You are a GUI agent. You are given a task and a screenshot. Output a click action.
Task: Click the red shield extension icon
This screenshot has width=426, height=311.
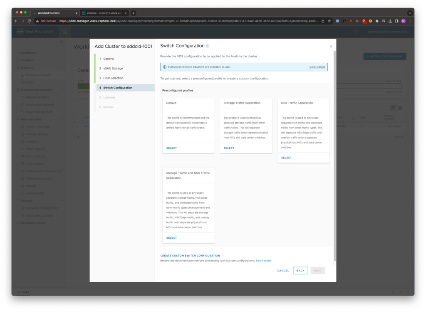point(350,21)
